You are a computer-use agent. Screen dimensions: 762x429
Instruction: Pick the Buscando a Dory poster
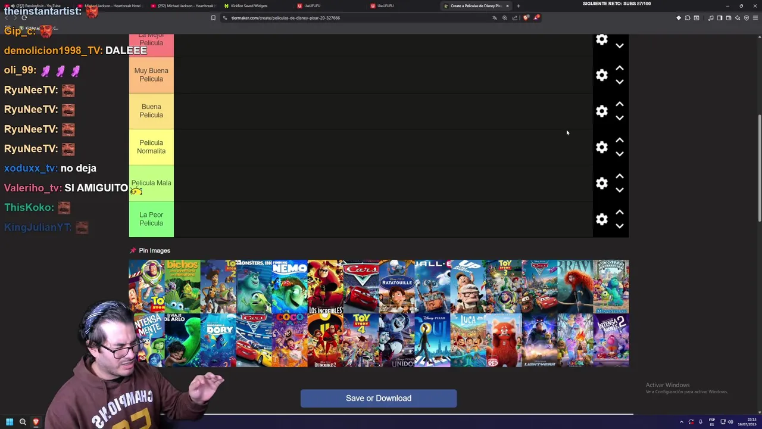pyautogui.click(x=218, y=340)
